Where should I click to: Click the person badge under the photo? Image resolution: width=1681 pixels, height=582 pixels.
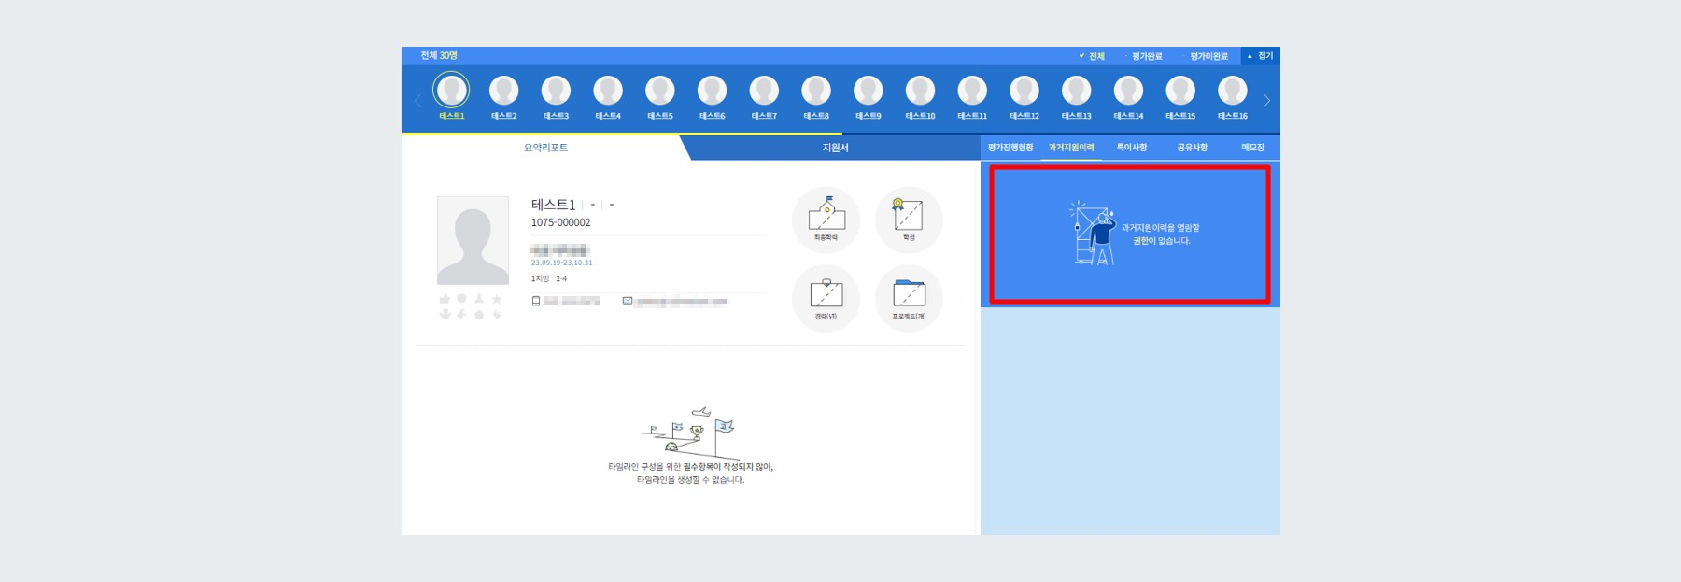point(479,299)
